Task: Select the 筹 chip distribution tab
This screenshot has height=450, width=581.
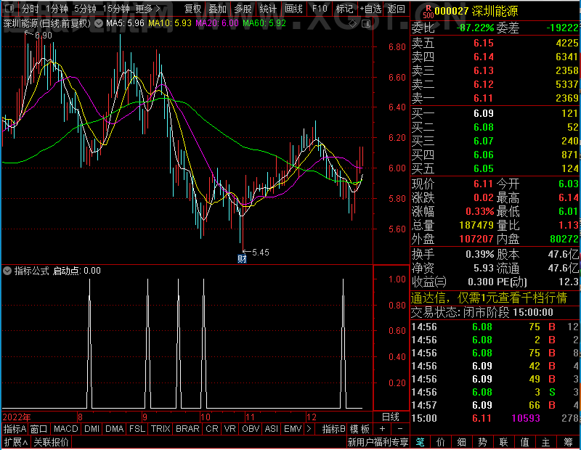Action: 569,442
